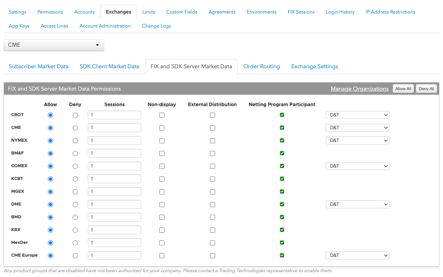443x277 pixels.
Task: Check External Distribution for CME Europe
Action: pyautogui.click(x=212, y=255)
